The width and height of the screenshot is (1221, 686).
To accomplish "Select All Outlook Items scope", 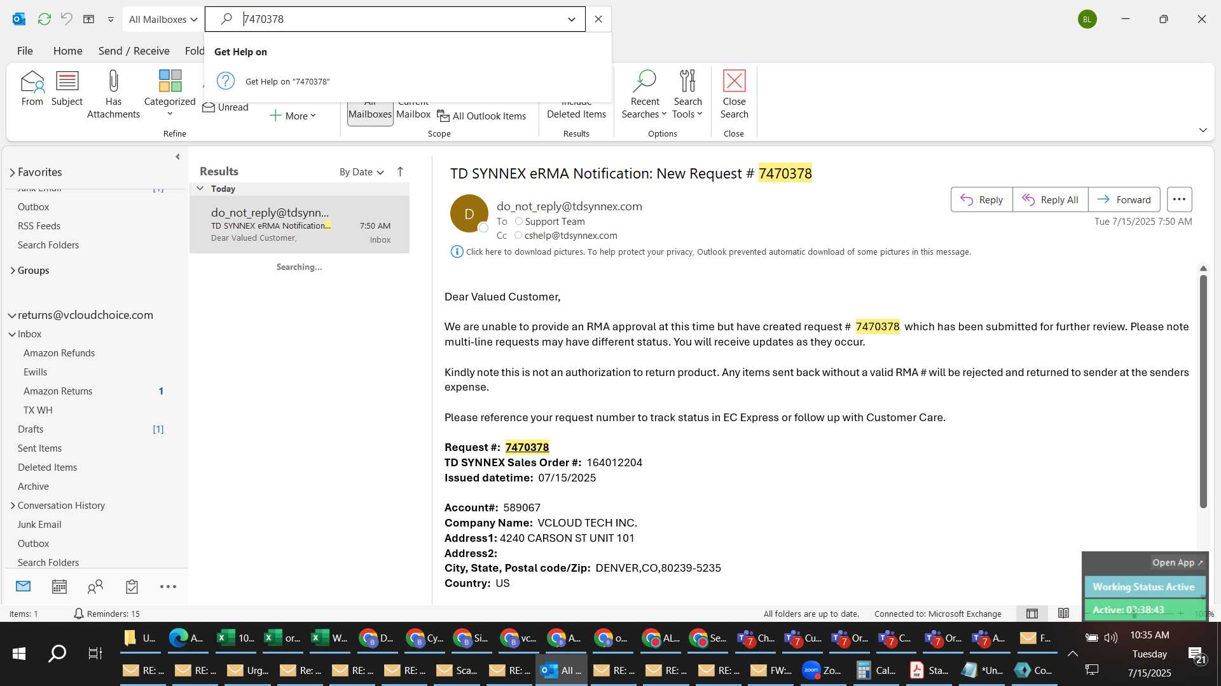I will click(x=481, y=116).
